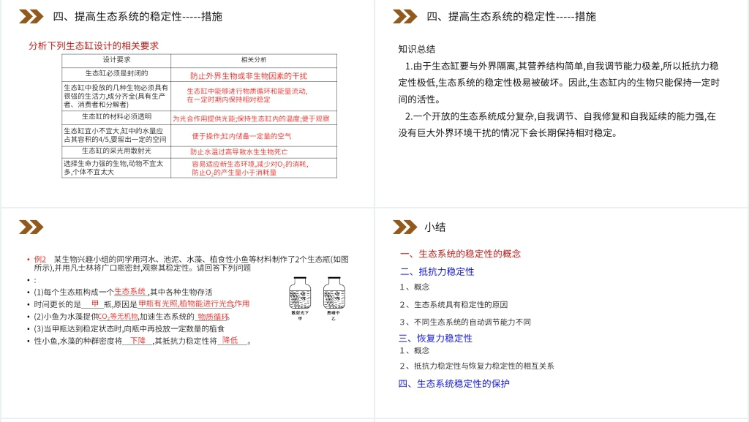Click the 知识总结 heading text
The height and width of the screenshot is (422, 749).
pyautogui.click(x=417, y=49)
